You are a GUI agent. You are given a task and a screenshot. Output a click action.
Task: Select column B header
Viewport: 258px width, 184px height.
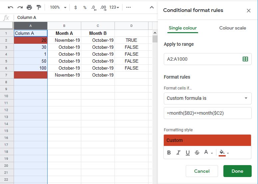(x=64, y=26)
